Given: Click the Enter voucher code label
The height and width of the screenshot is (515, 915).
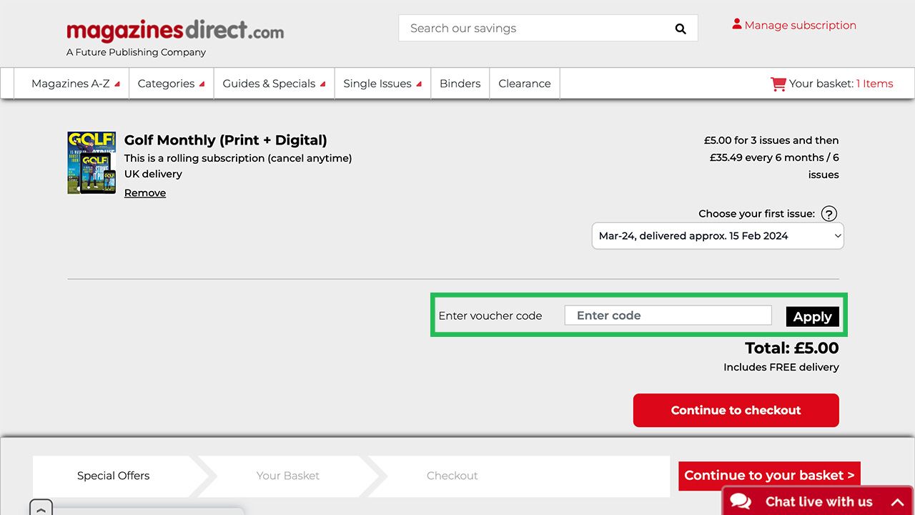Looking at the screenshot, I should [490, 316].
